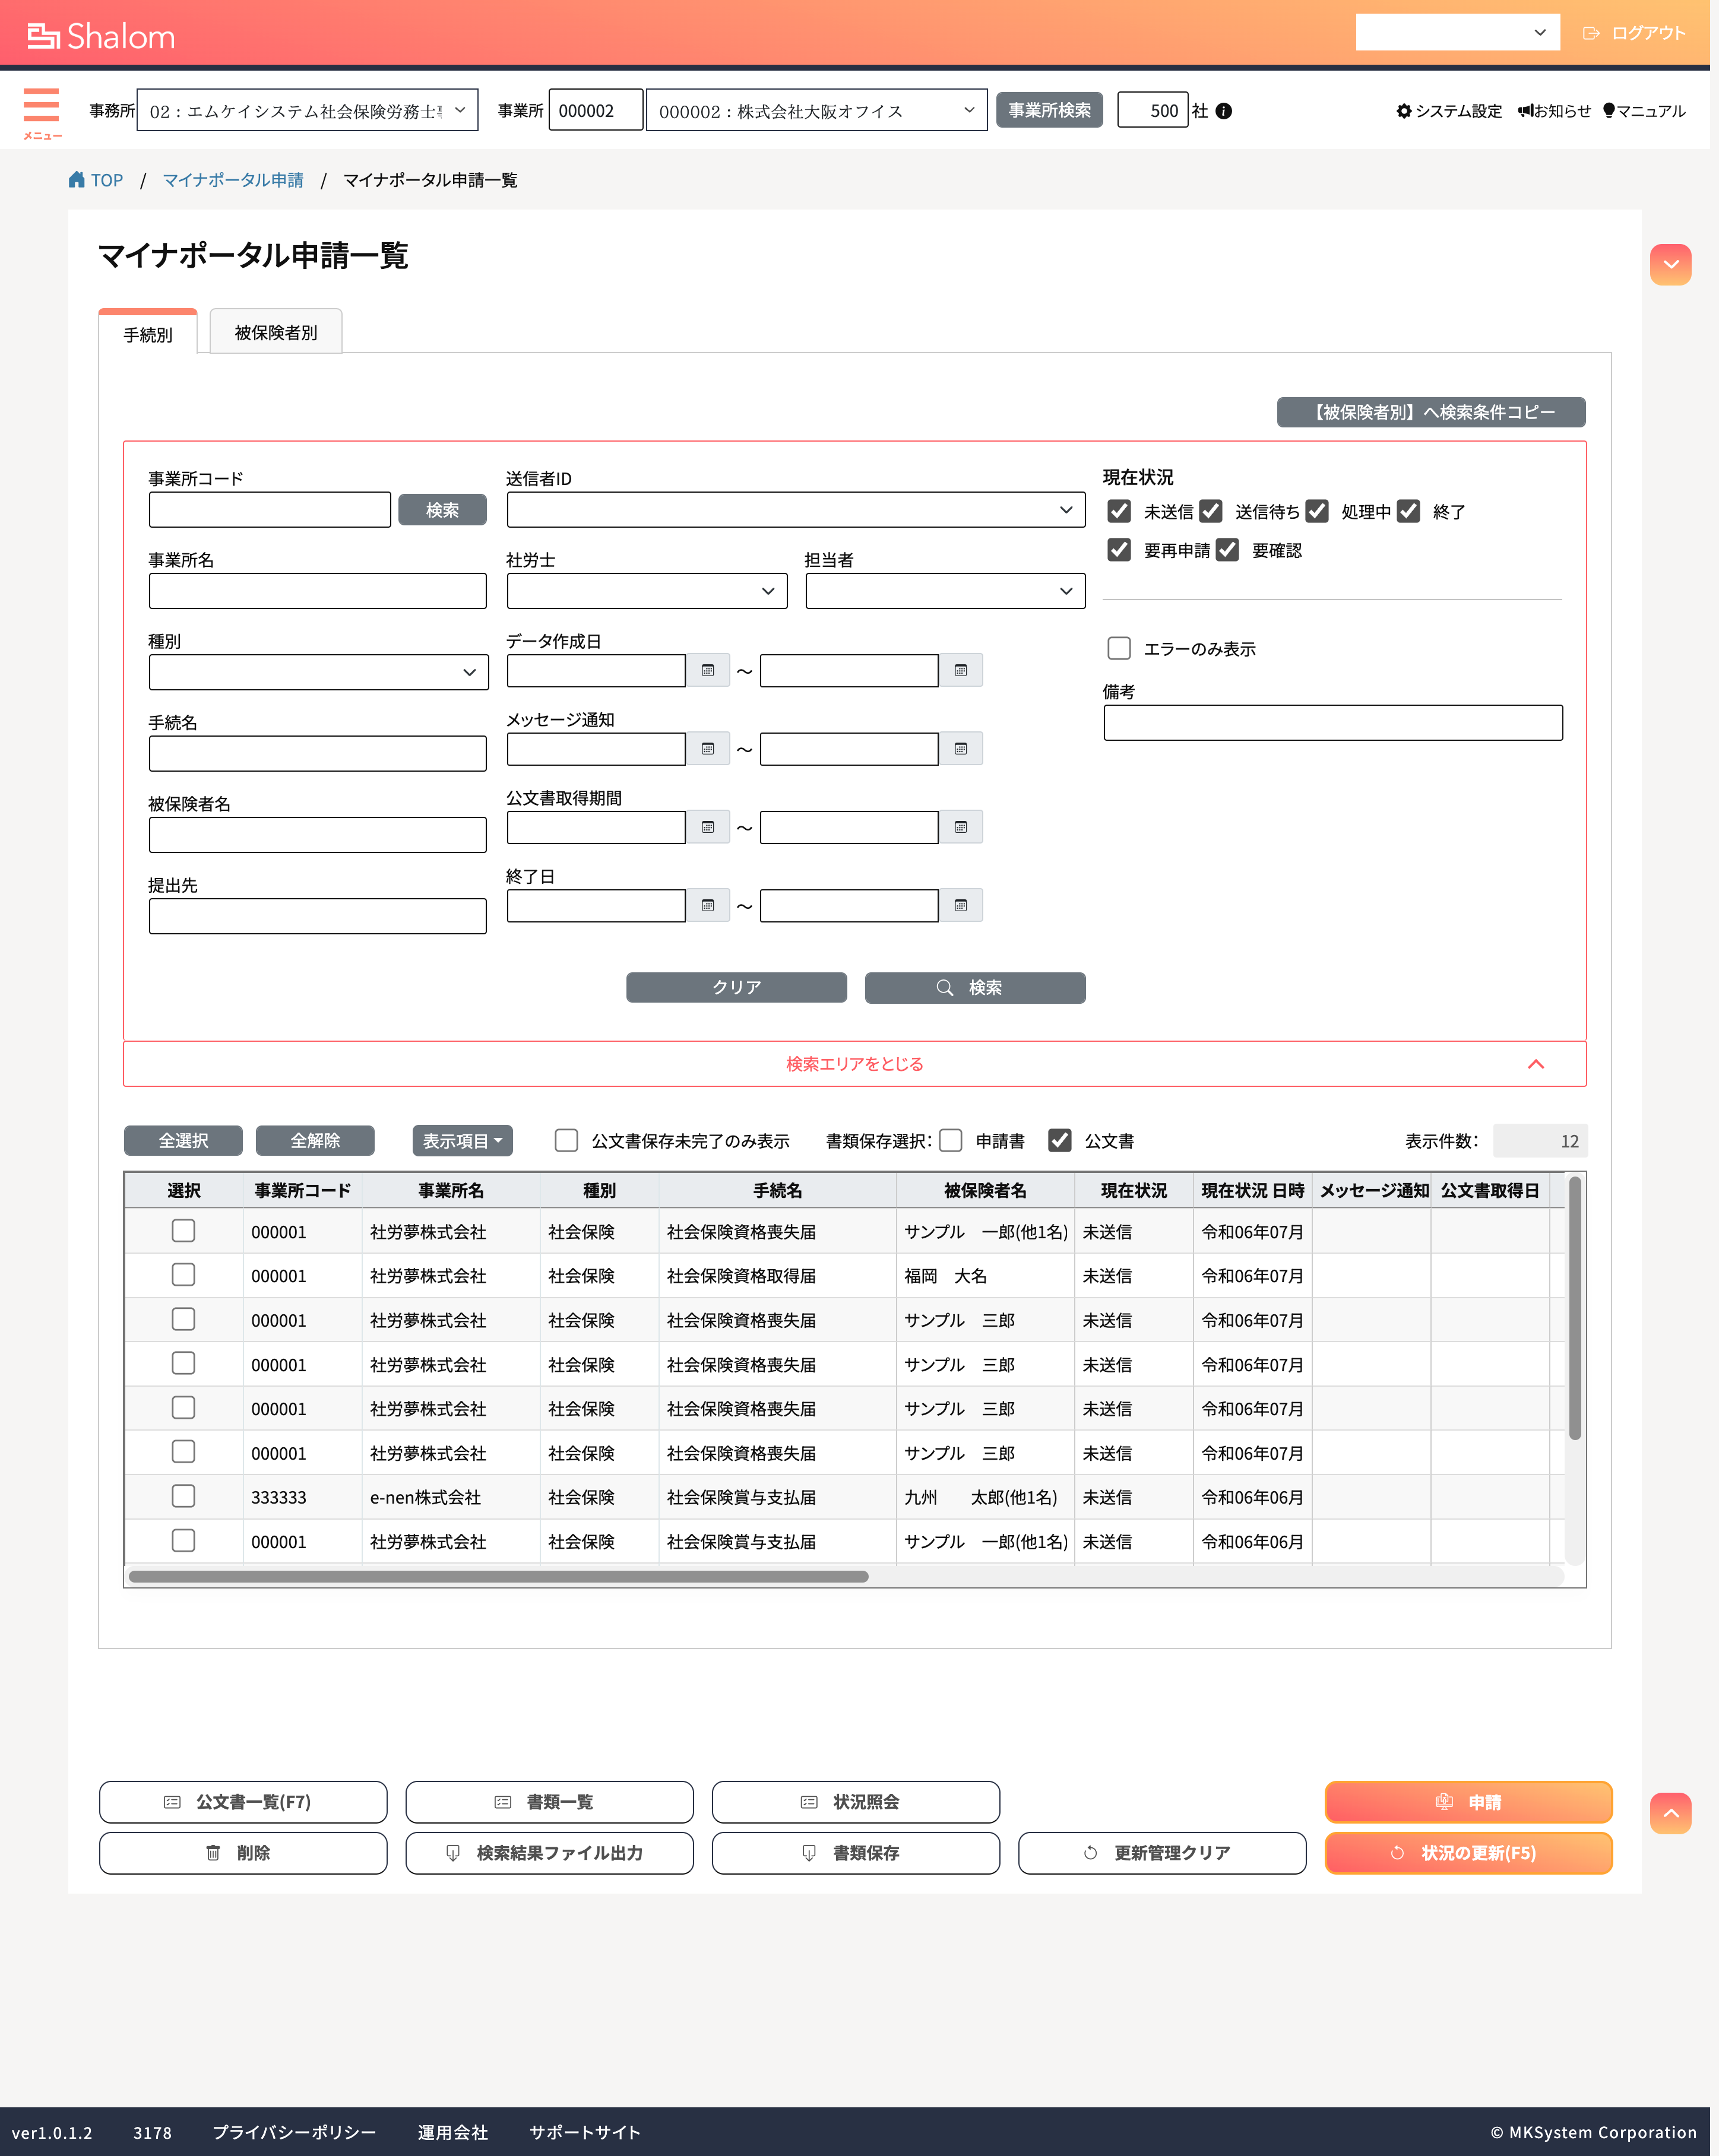Screen dimensions: 1719x2156
Task: Uncheck the 終了 status checkbox
Action: pos(1409,512)
